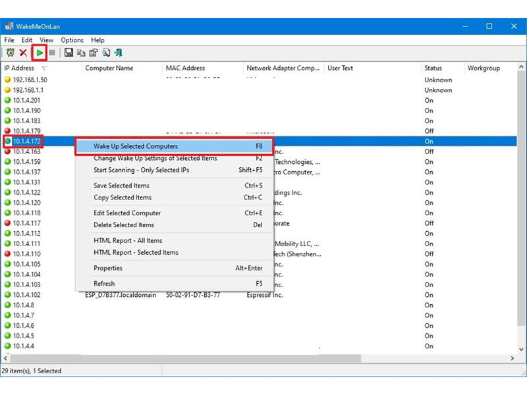The width and height of the screenshot is (527, 395).
Task: Choose HTML Report - All Items
Action: coord(174,240)
